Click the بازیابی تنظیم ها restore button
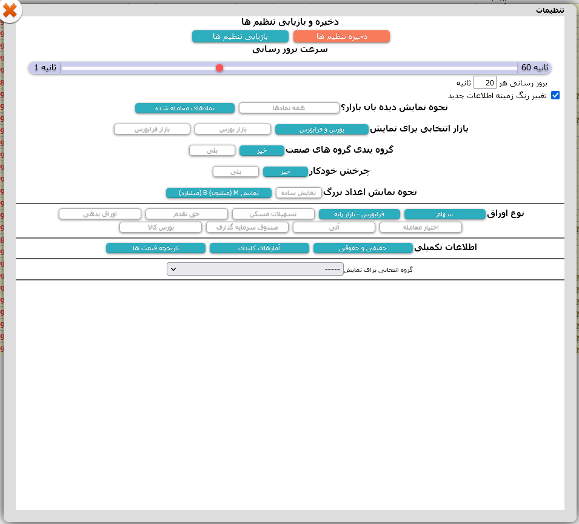 tap(240, 36)
